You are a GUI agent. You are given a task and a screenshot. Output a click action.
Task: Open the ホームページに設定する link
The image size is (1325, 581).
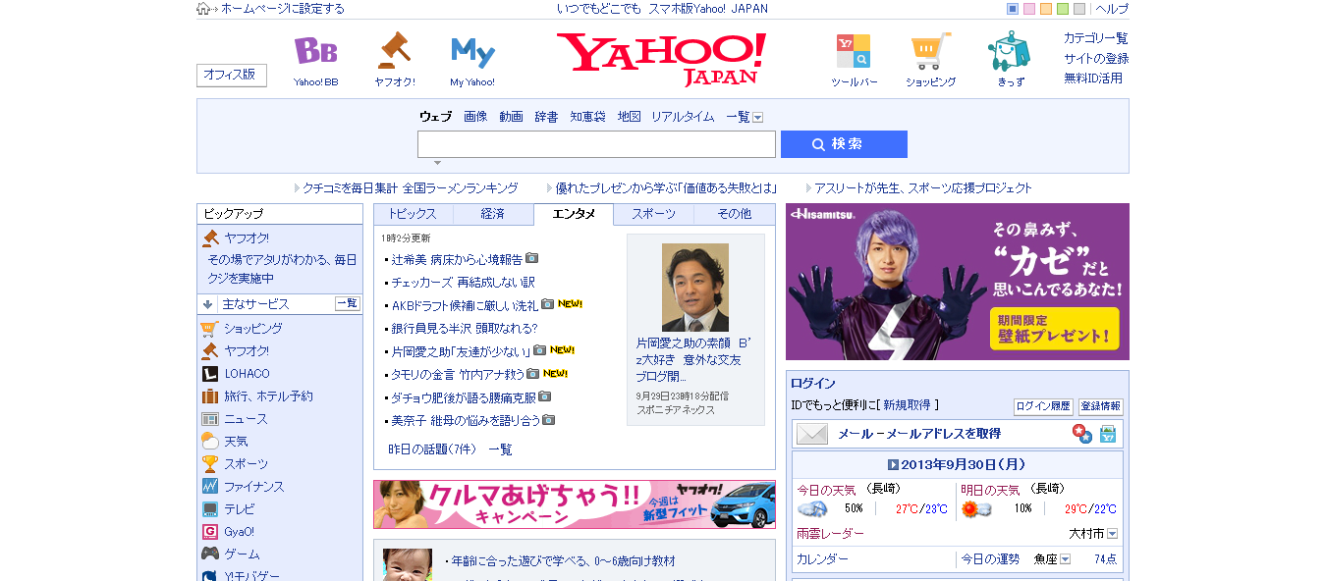[283, 9]
